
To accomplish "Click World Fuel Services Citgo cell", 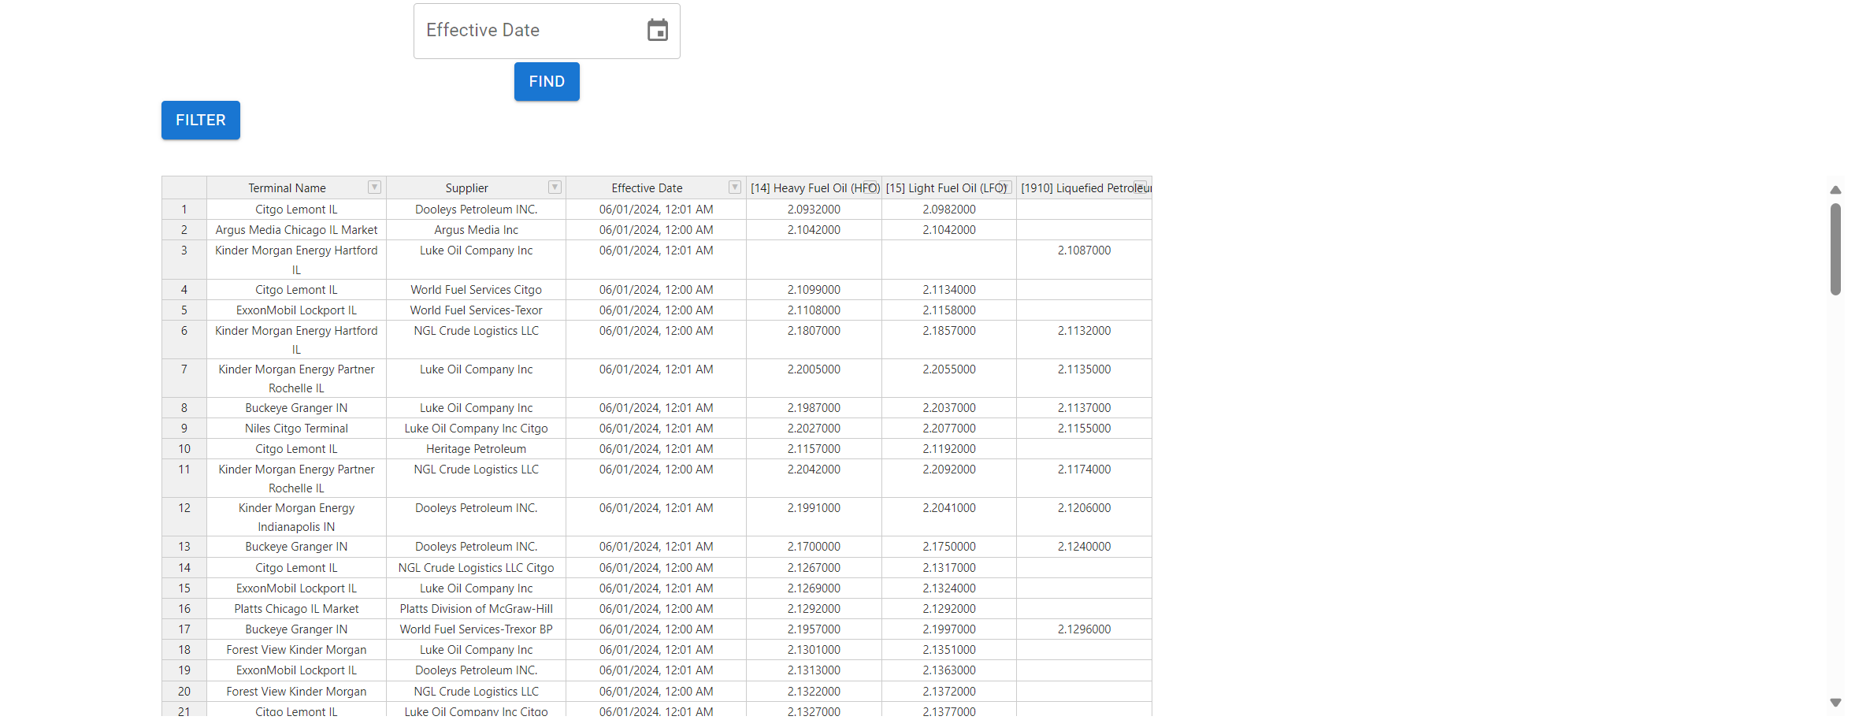I will [x=476, y=290].
